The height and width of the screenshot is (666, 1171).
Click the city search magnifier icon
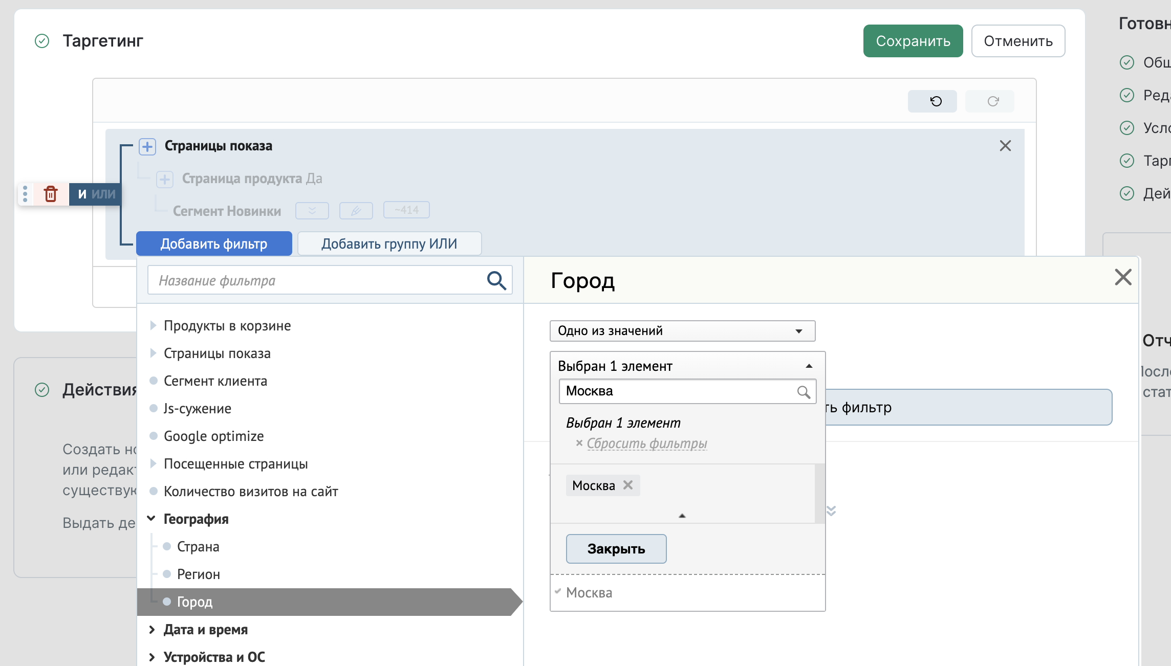[804, 392]
